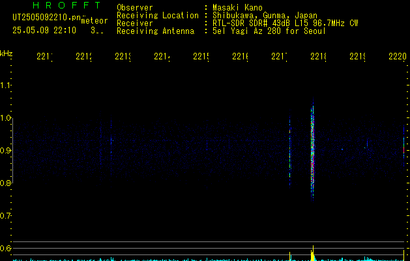Click the kHz axis unit label

click(7, 54)
